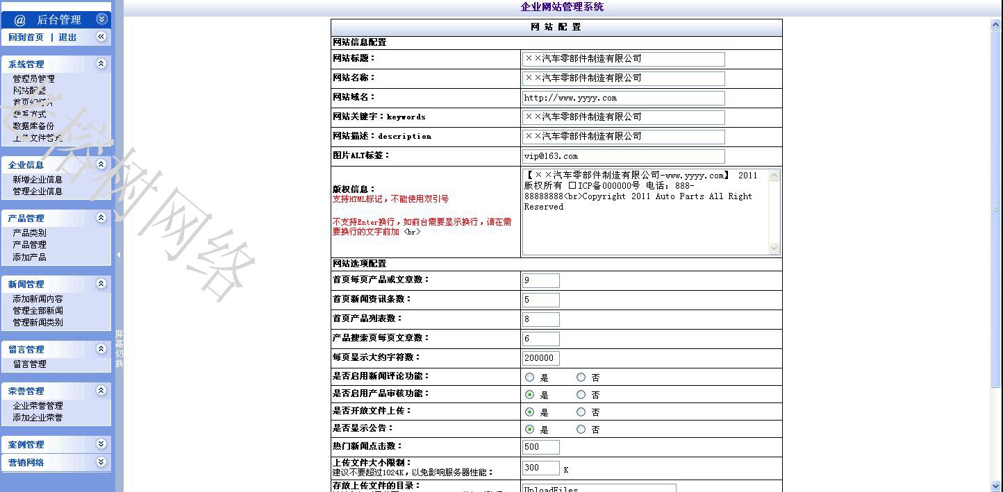Click the 首页产品列表数 input field
Viewport: 1003px width, 492px height.
pyautogui.click(x=541, y=319)
